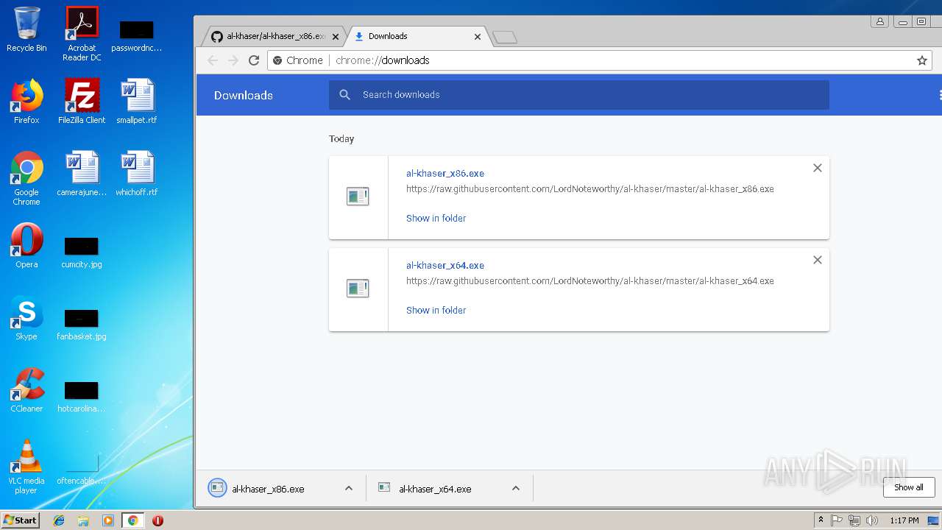The height and width of the screenshot is (530, 942).
Task: Open the Acrobat Reader DC desktop shortcut
Action: [82, 34]
